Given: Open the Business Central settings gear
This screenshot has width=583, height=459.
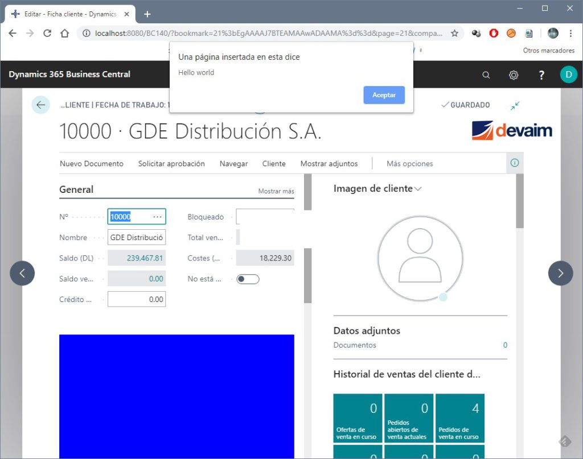Looking at the screenshot, I should click(514, 75).
